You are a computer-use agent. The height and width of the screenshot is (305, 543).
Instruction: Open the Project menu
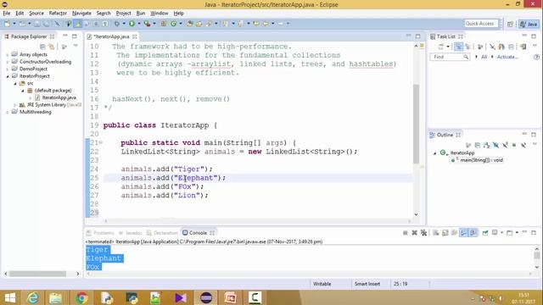123,14
